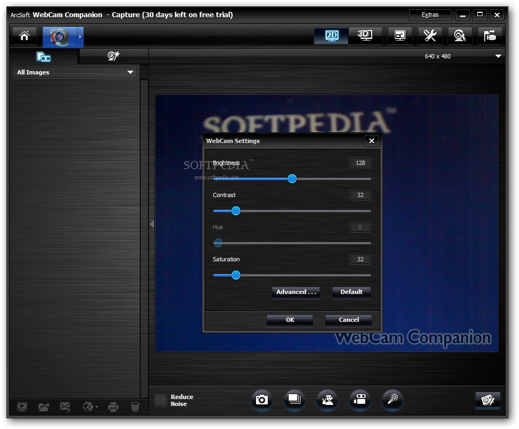Enable the Reduce Noise checkbox
This screenshot has height=429, width=519.
point(160,400)
